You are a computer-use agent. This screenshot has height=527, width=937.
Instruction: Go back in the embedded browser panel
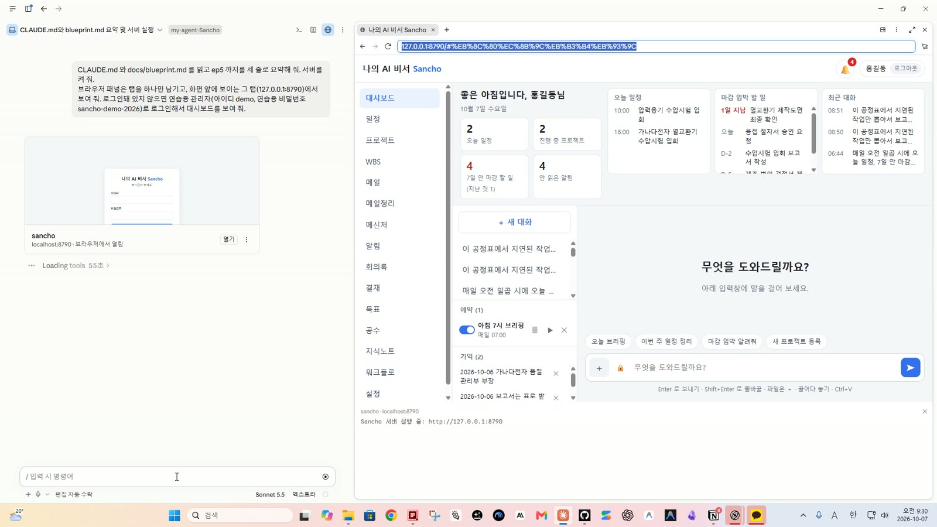(x=363, y=46)
